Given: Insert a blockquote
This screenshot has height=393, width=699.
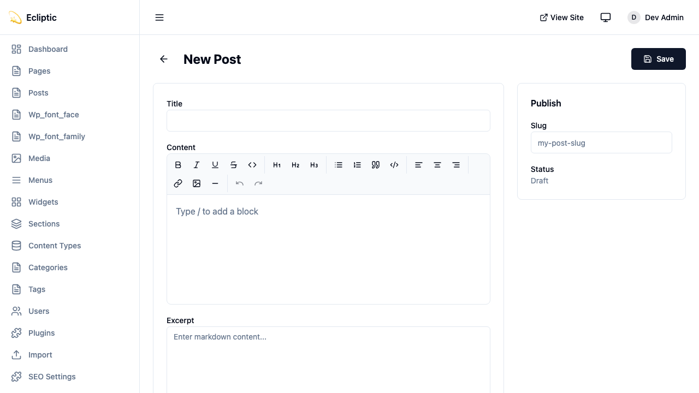Looking at the screenshot, I should tap(376, 164).
